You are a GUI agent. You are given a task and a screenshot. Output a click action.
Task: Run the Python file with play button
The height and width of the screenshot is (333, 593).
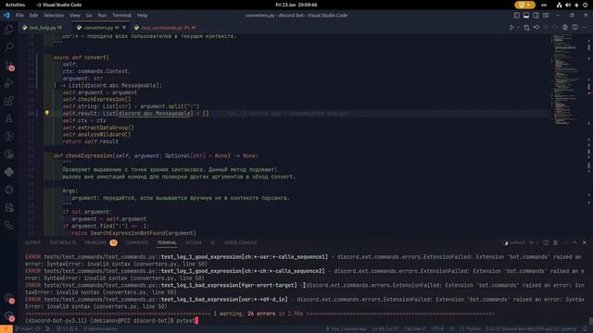click(511, 27)
